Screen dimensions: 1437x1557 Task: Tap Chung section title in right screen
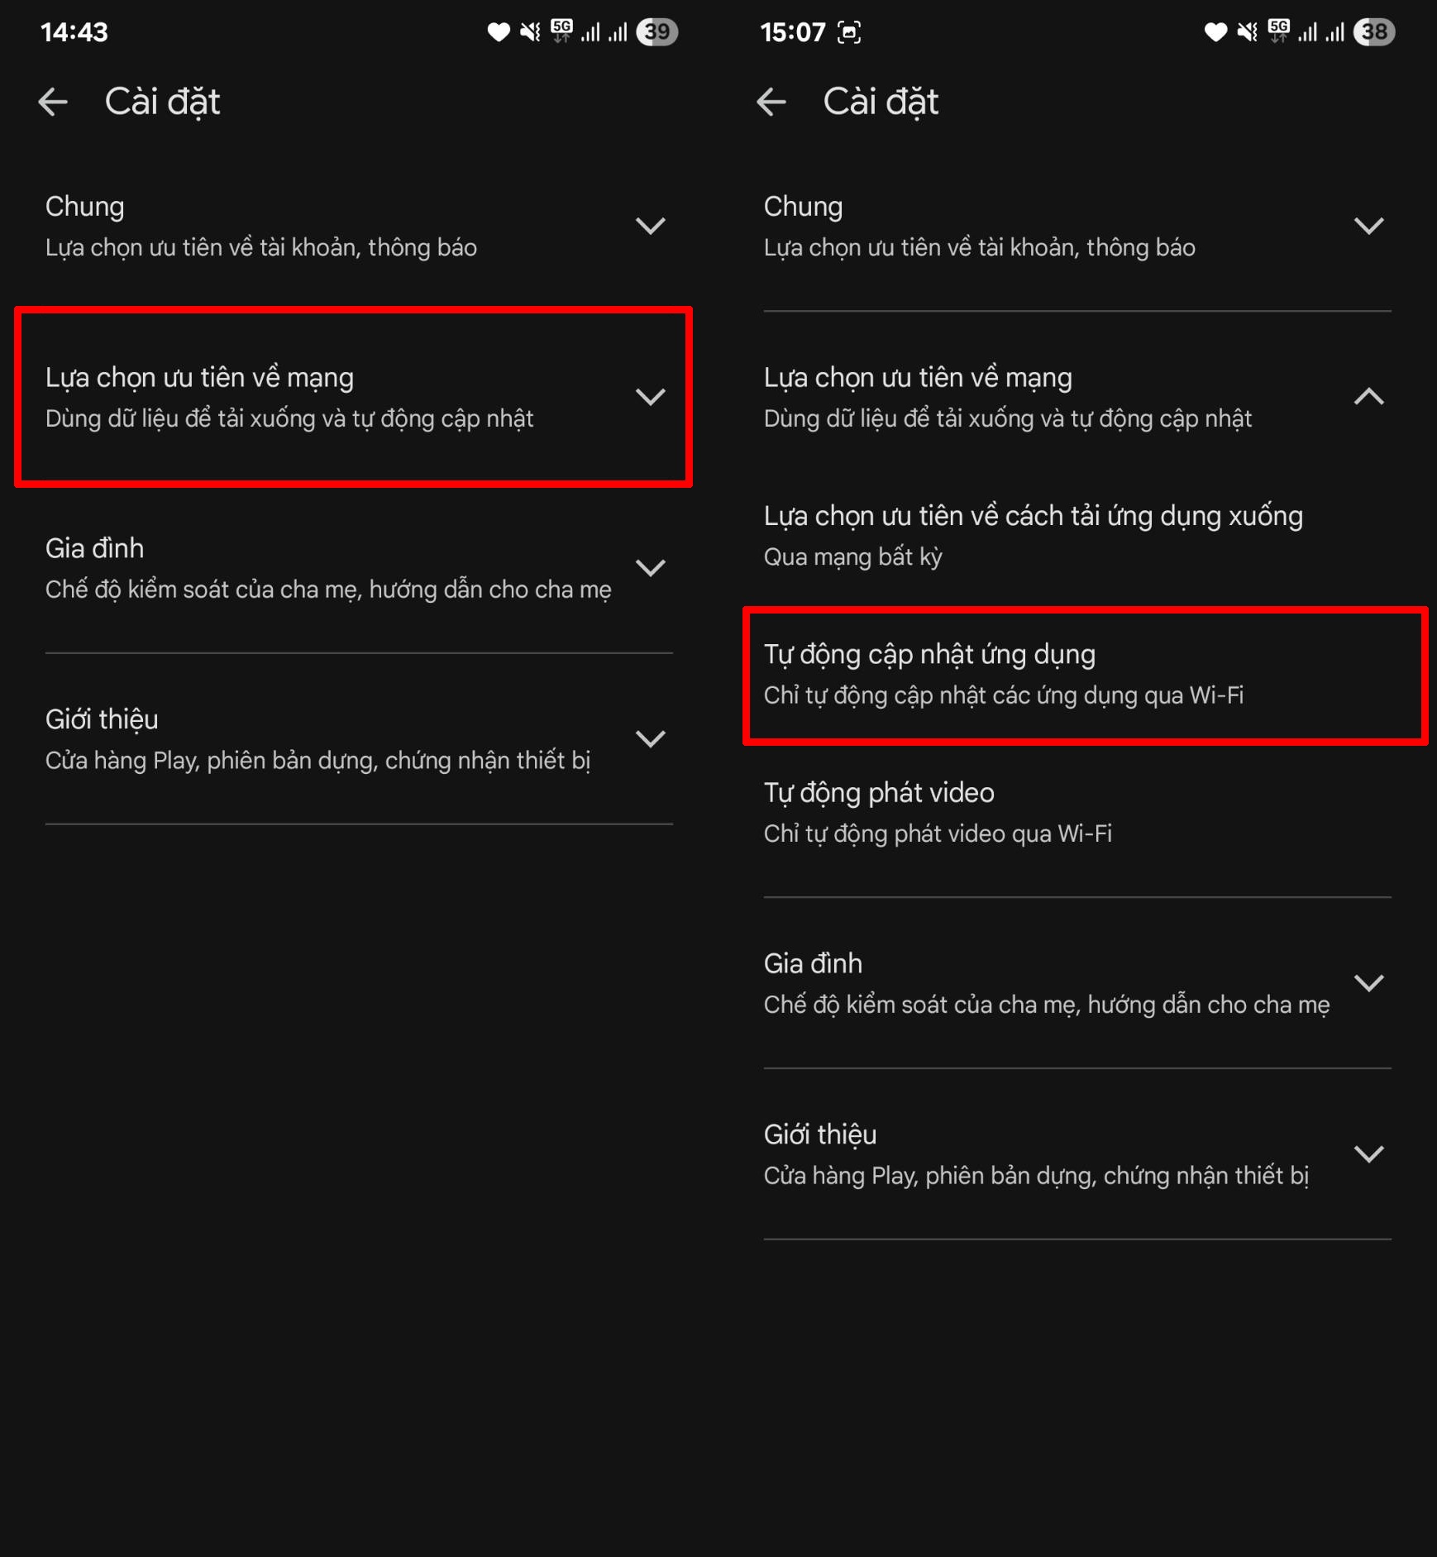tap(803, 207)
